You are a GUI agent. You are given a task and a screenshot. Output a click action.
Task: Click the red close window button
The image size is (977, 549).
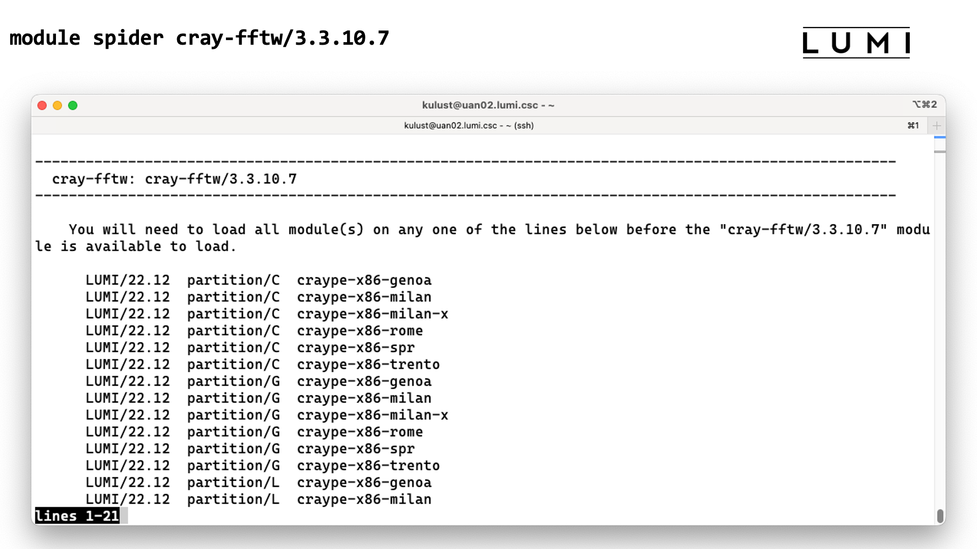pos(42,105)
